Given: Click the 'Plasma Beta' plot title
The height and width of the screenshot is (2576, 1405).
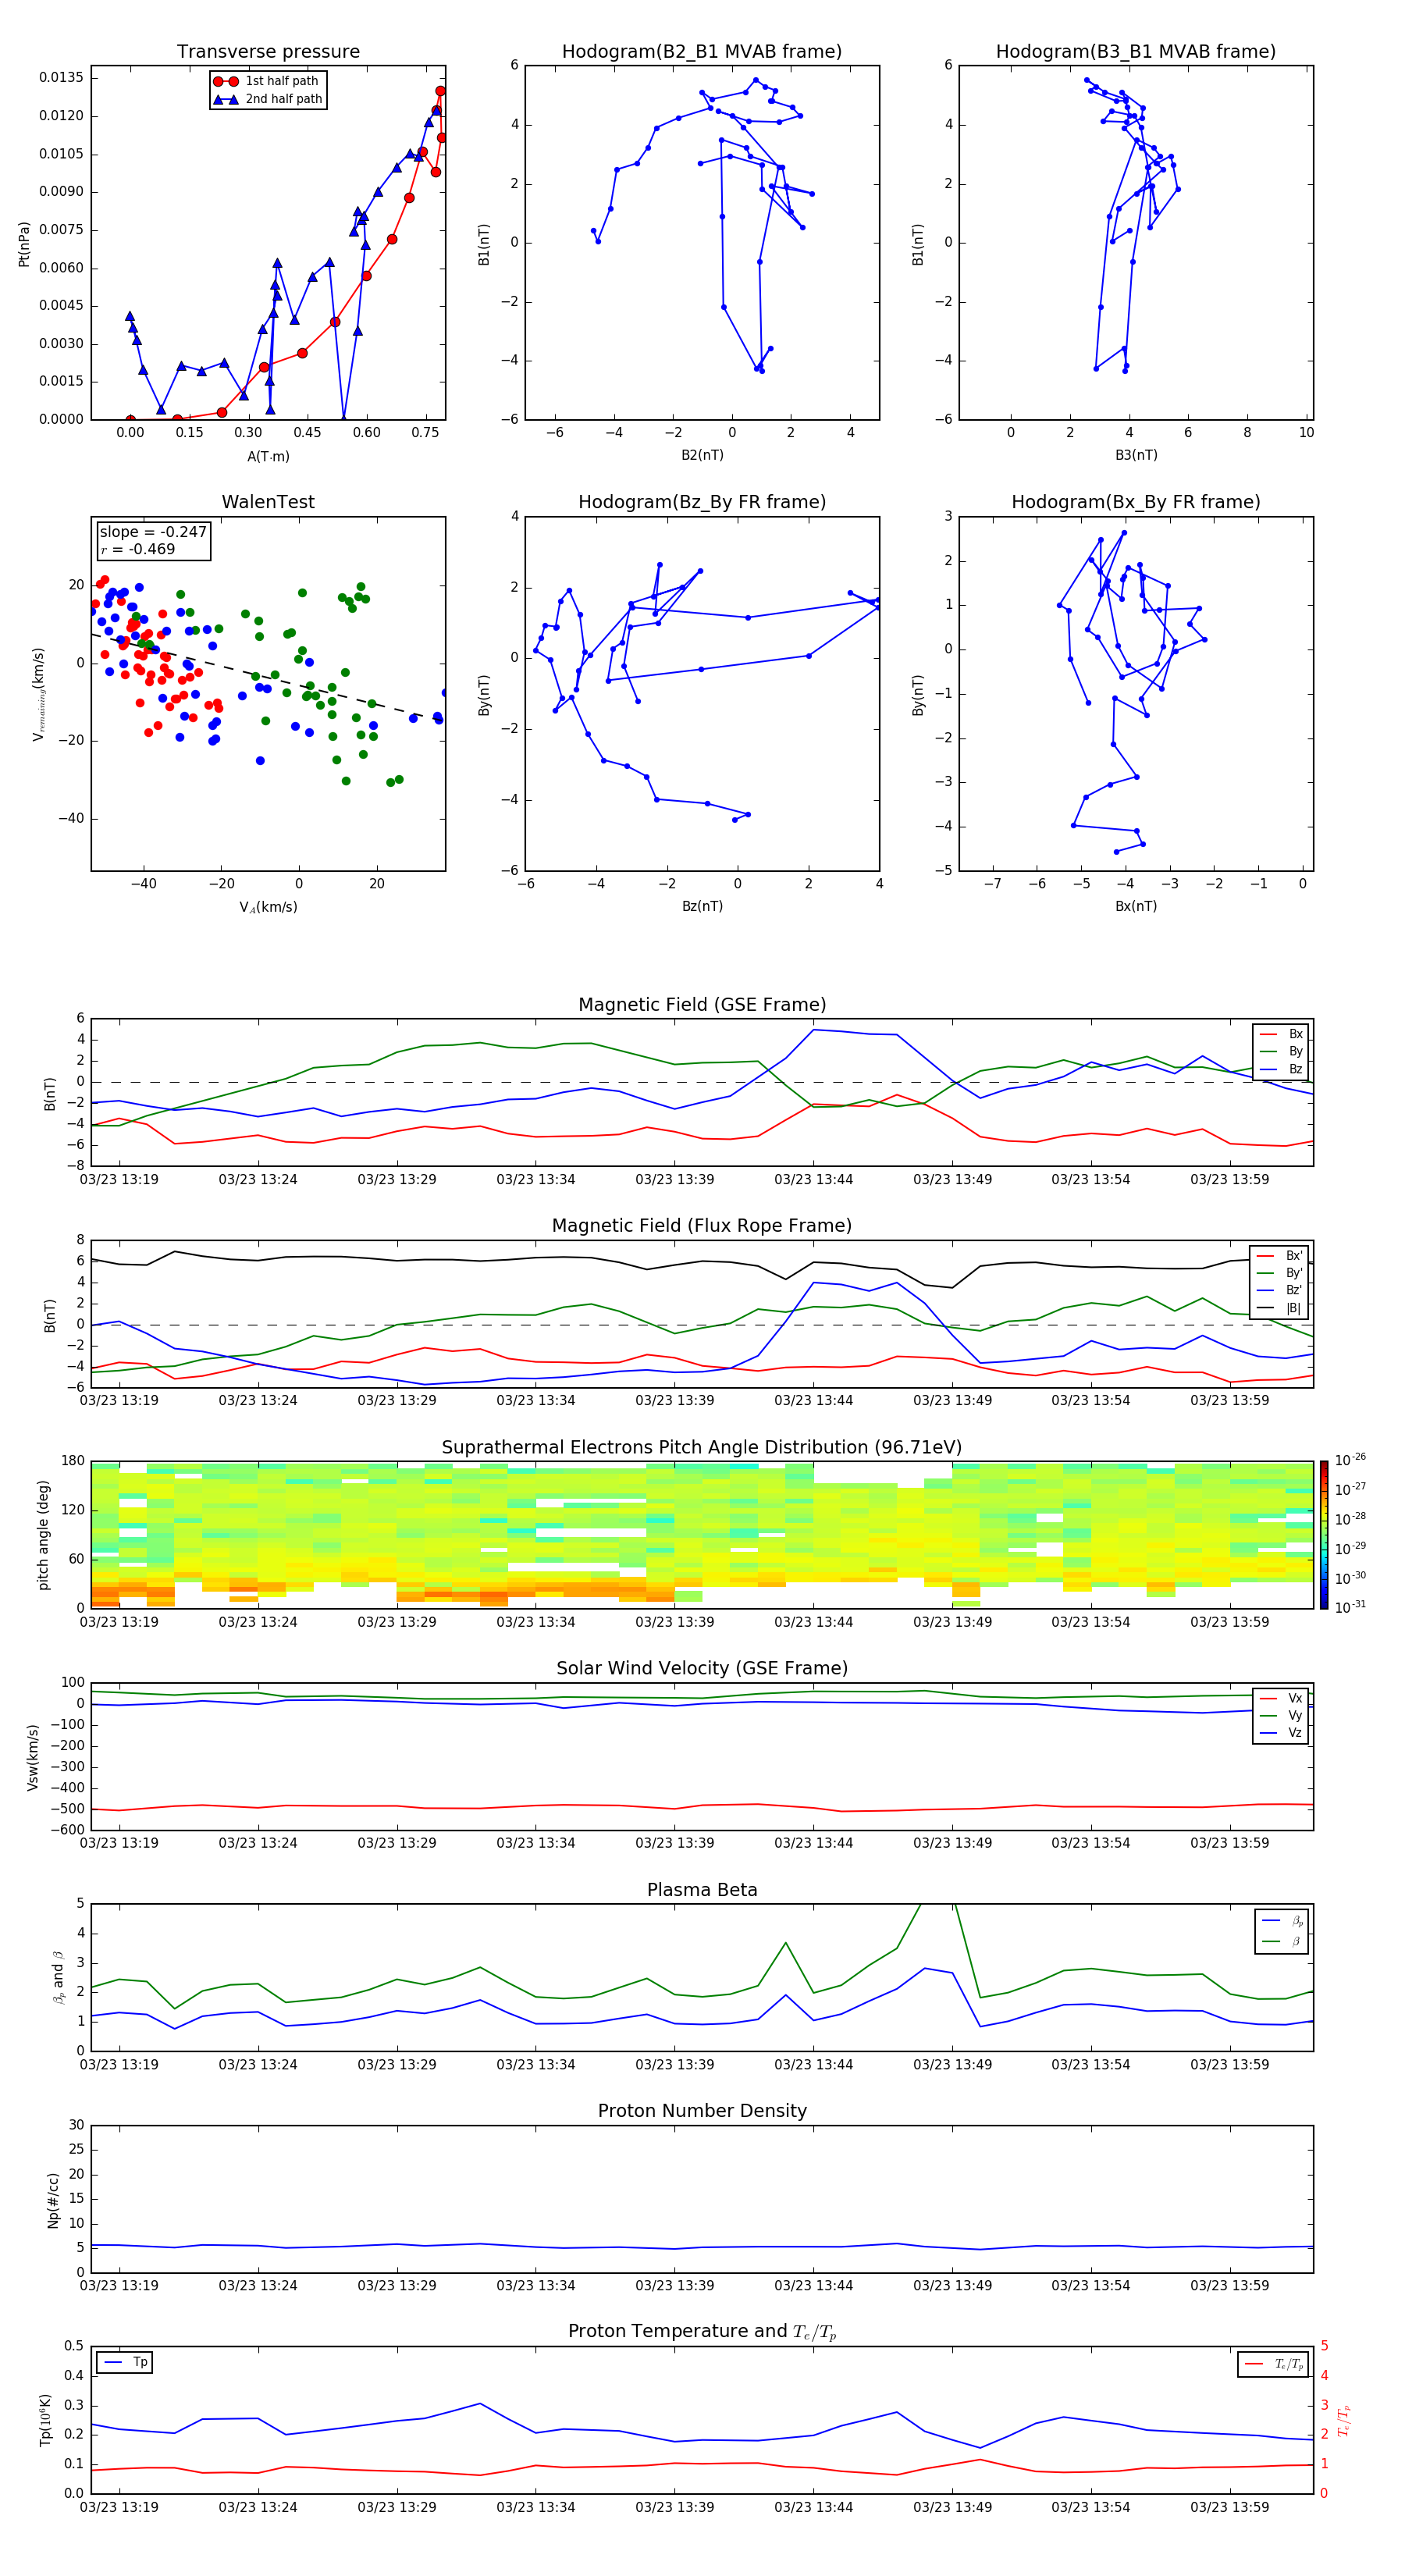Looking at the screenshot, I should click(702, 1890).
